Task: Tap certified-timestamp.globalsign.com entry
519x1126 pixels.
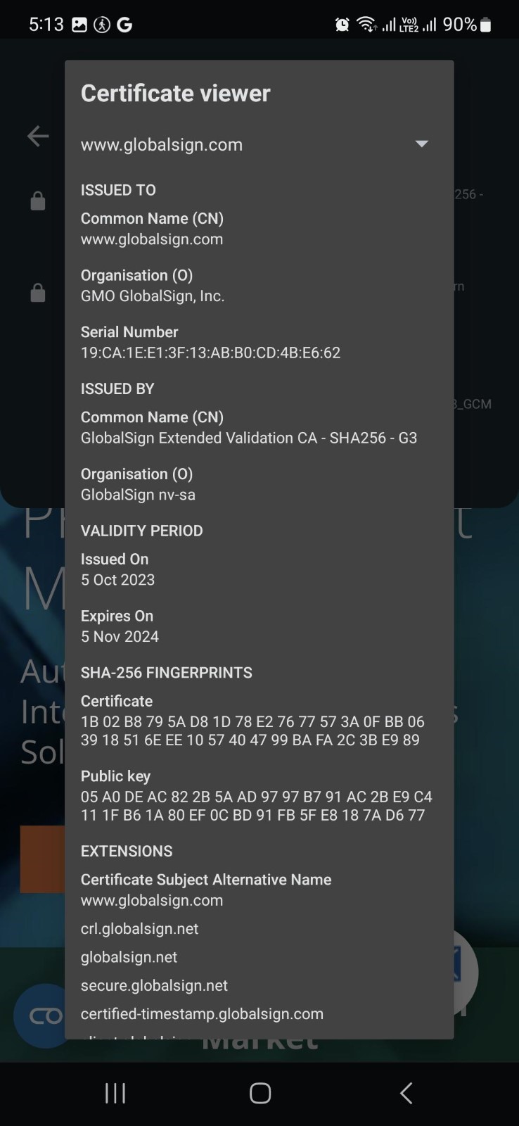Action: [x=202, y=1014]
